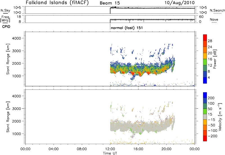Click Velocity color bar segment between -100 and -200

pos(205,133)
